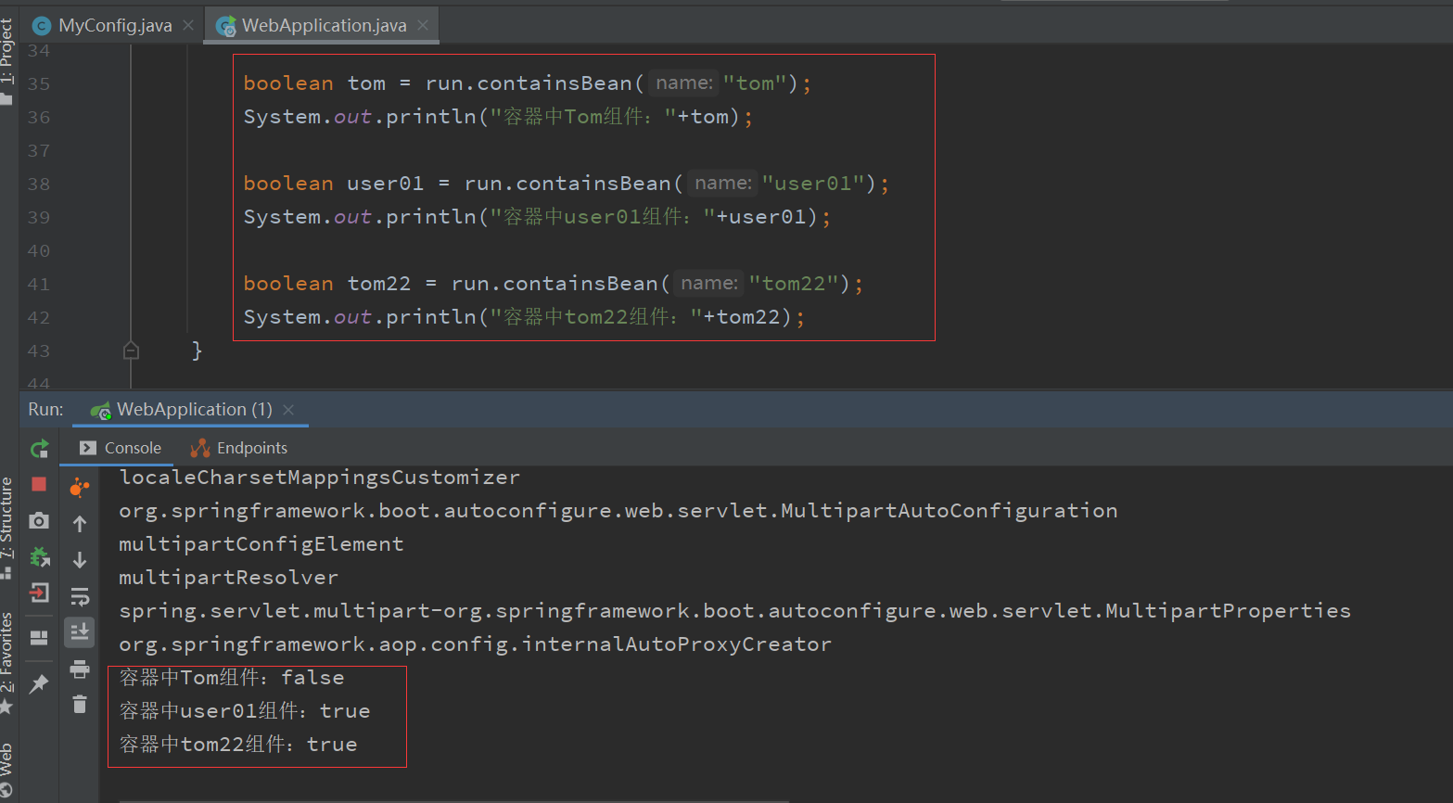Click the "tom22" string literal on line 41
Viewport: 1453px width, 803px height.
[x=794, y=284]
